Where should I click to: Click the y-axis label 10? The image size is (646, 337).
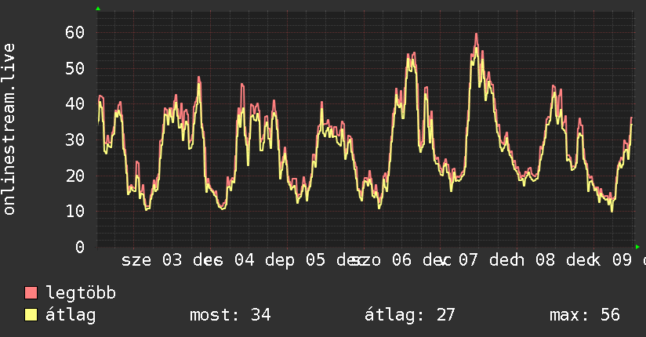click(x=75, y=212)
